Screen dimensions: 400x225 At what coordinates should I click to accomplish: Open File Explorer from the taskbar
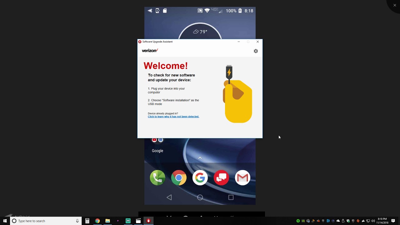[x=107, y=221]
